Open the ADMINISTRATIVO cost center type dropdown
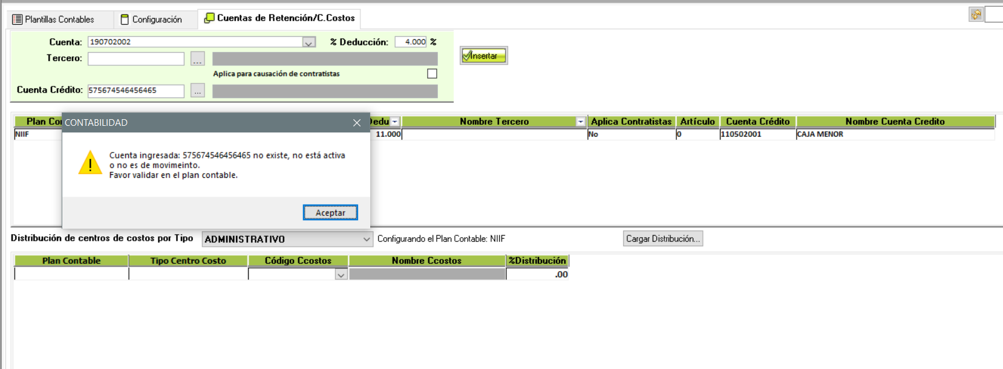Viewport: 1003px width, 369px height. click(x=366, y=240)
